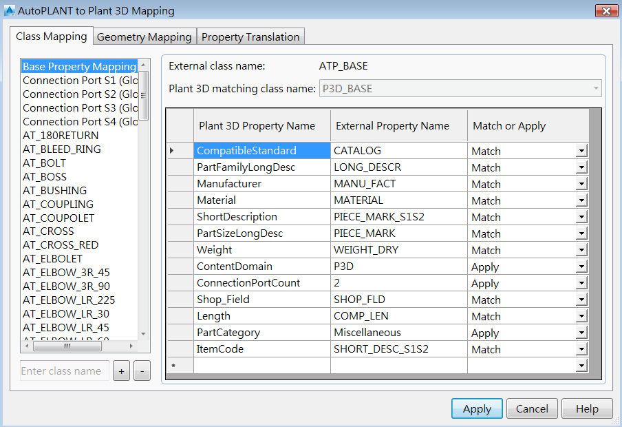Image resolution: width=622 pixels, height=427 pixels.
Task: Open Apply dropdown for ConnectionPortCount row
Action: click(x=581, y=283)
